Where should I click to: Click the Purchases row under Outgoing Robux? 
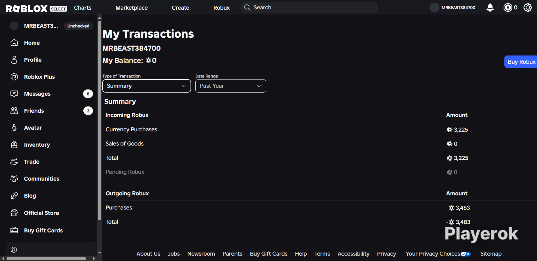point(119,207)
